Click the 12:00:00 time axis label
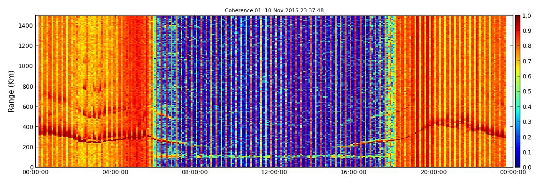Viewport: 540px width, 191px height. (x=275, y=172)
